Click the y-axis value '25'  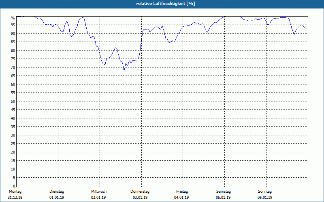13,144
